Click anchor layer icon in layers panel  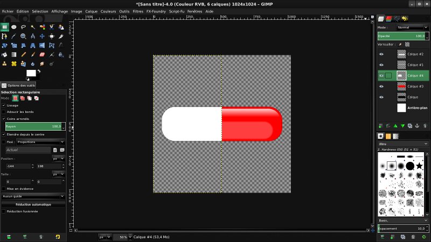[417, 126]
